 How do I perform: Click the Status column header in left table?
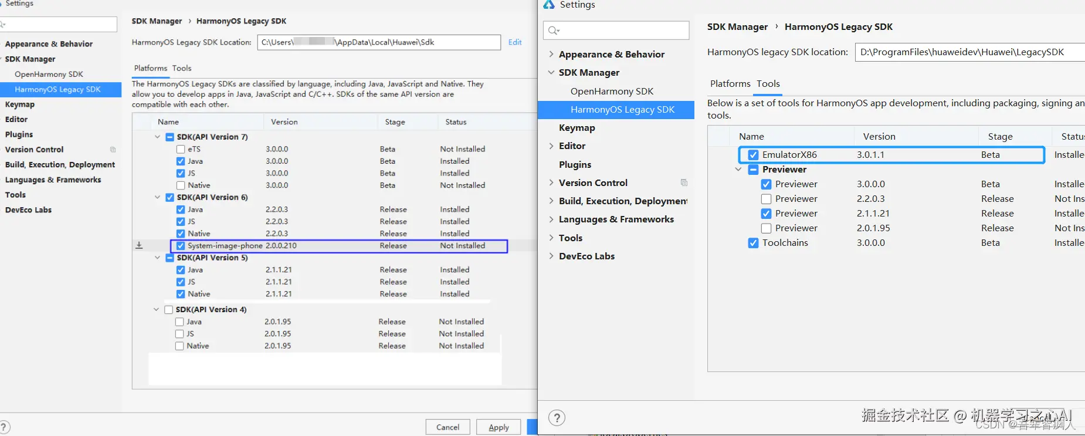[456, 122]
